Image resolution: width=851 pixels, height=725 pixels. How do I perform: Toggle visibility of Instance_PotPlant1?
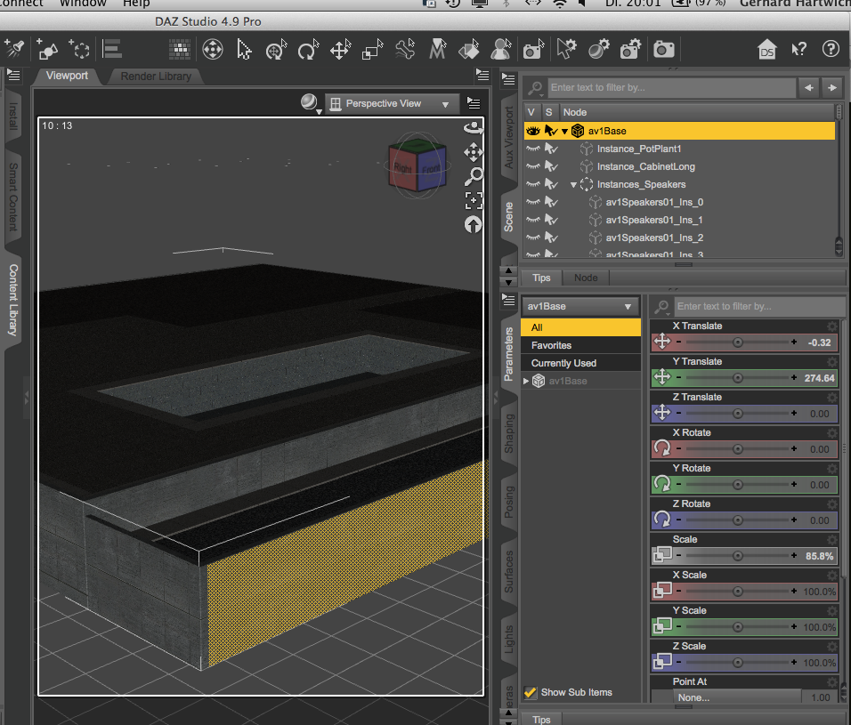[533, 149]
